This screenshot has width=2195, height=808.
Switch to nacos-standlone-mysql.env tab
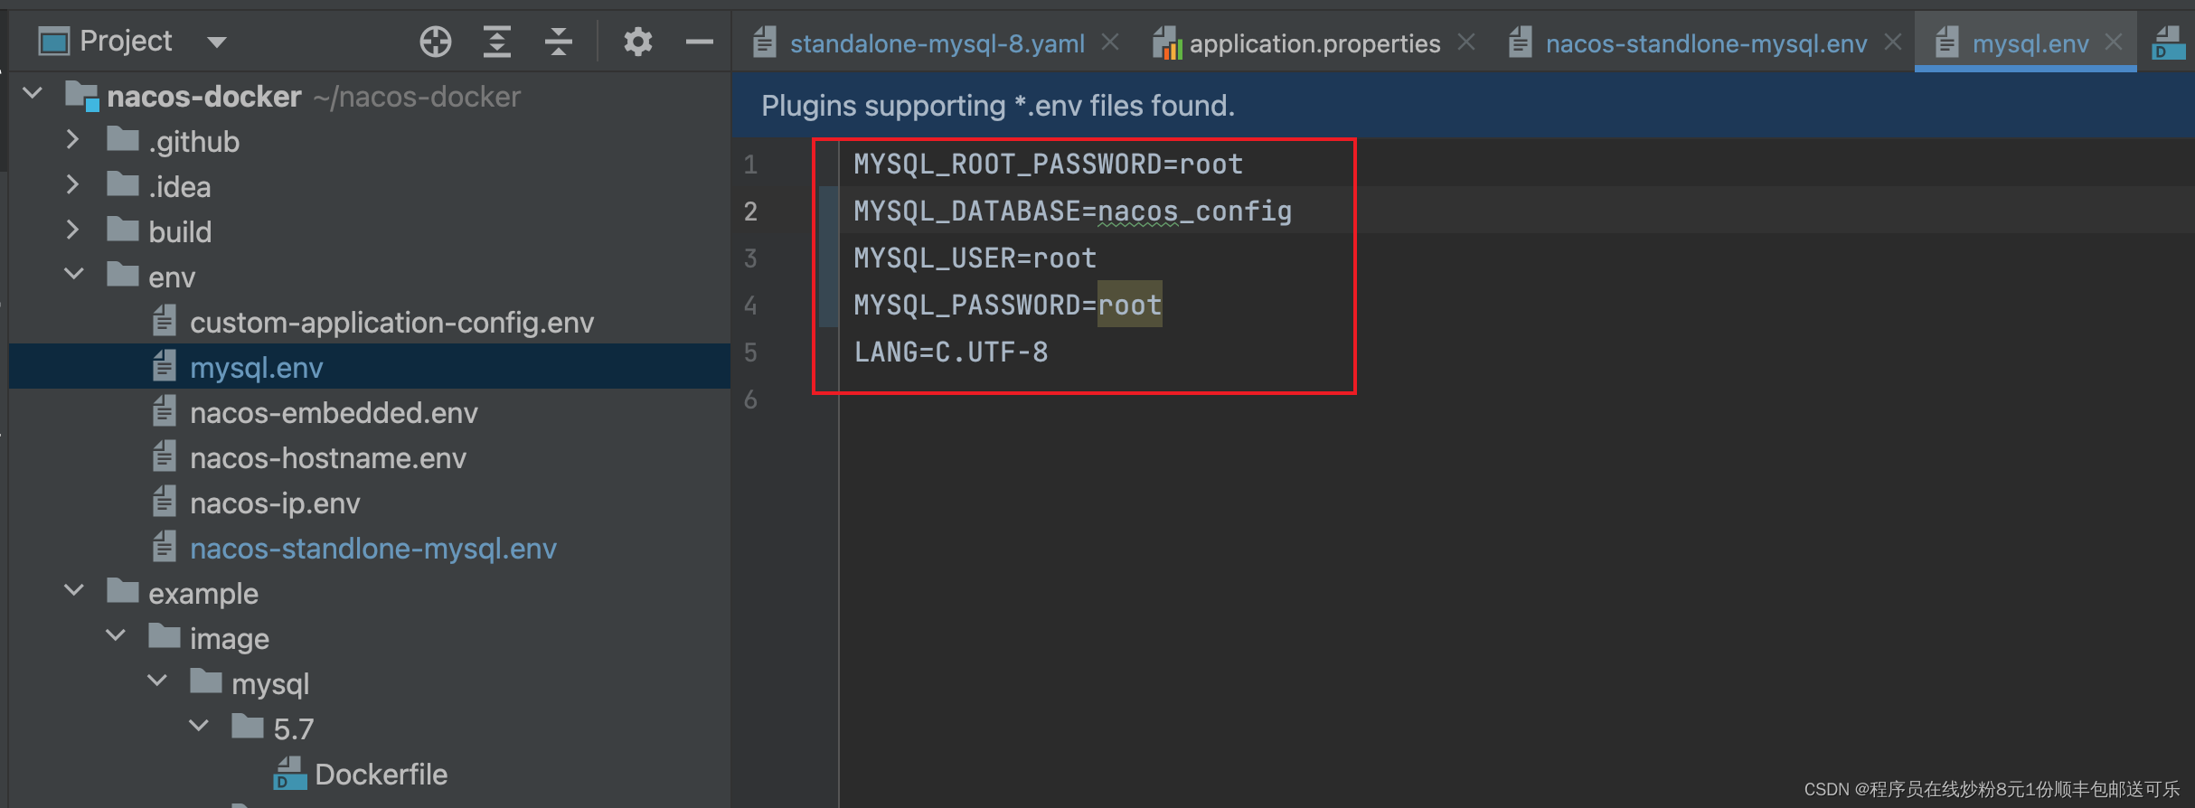[x=1706, y=43]
